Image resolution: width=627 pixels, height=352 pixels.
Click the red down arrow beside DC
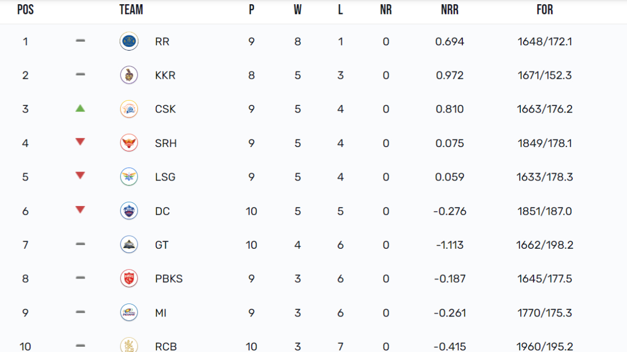tap(80, 210)
